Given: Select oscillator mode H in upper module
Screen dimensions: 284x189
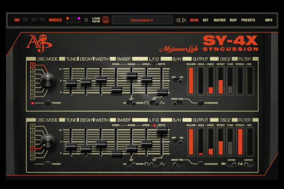Looking at the screenshot, I should coord(33,97).
